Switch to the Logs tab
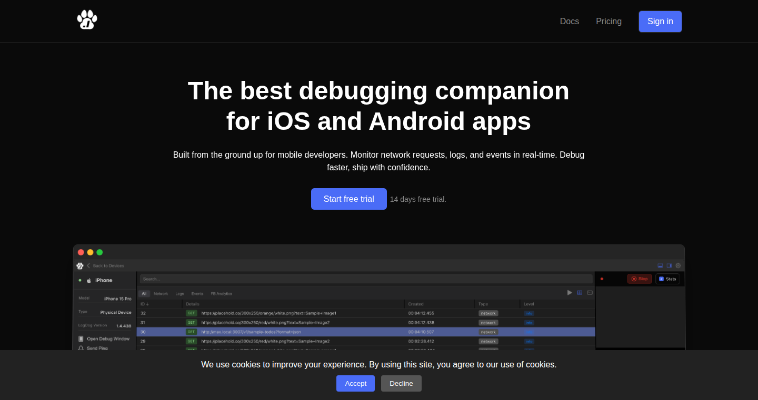Image resolution: width=758 pixels, height=400 pixels. [179, 294]
